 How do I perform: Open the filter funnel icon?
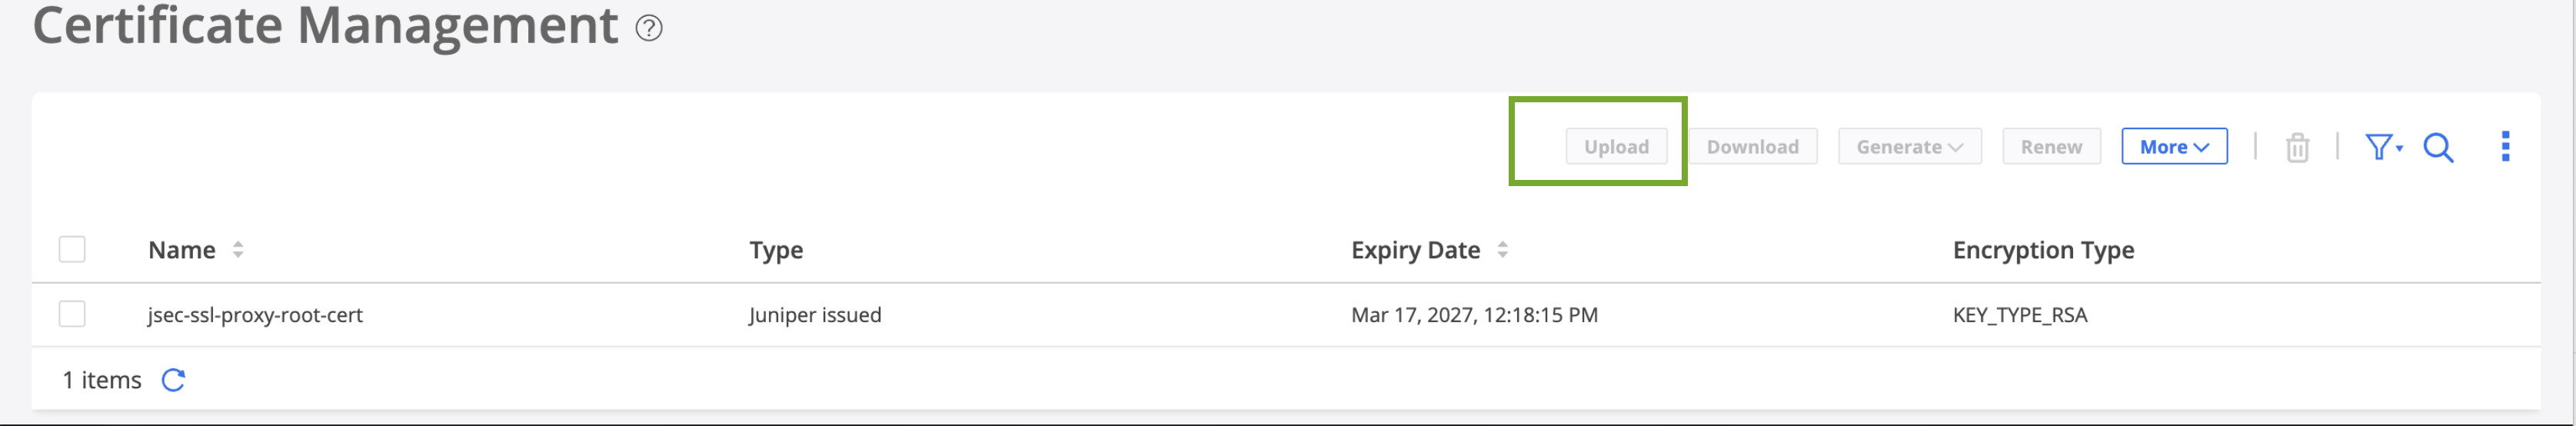[x=2381, y=147]
